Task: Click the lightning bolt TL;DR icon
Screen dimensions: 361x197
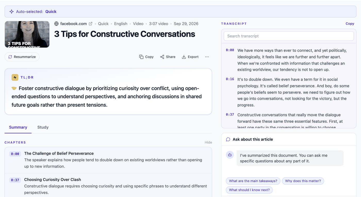Action: [x=15, y=77]
